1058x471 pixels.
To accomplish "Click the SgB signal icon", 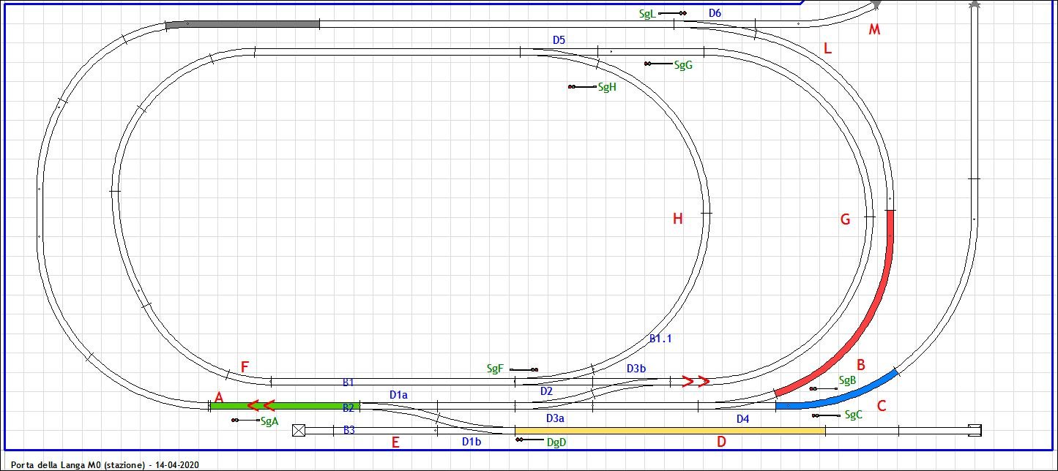I will (x=814, y=388).
